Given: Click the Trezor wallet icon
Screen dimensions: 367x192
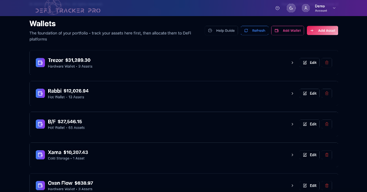Looking at the screenshot, I should tap(40, 62).
